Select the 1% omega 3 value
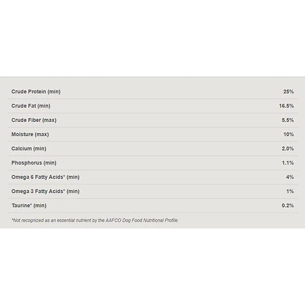Image resolution: width=305 pixels, height=305 pixels. point(290,191)
